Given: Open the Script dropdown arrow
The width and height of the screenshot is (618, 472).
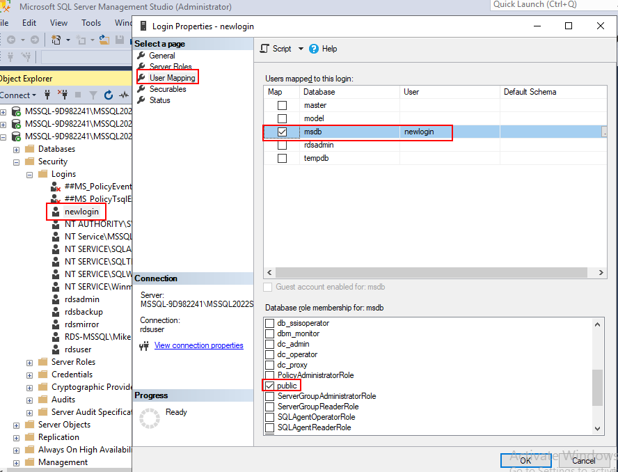Looking at the screenshot, I should tap(301, 49).
